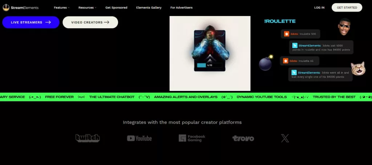Click the Facebook Gaming logo
The width and height of the screenshot is (372, 165).
coord(192,138)
